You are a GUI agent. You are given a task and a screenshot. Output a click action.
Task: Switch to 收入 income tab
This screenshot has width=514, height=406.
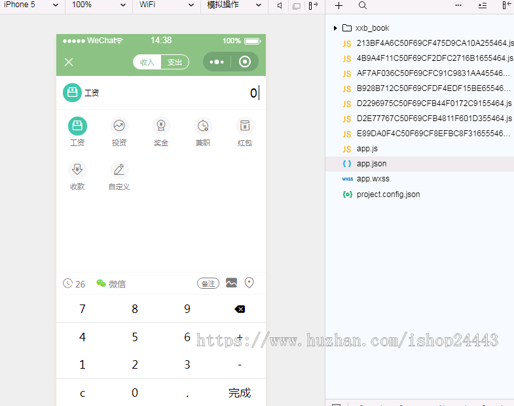(147, 62)
